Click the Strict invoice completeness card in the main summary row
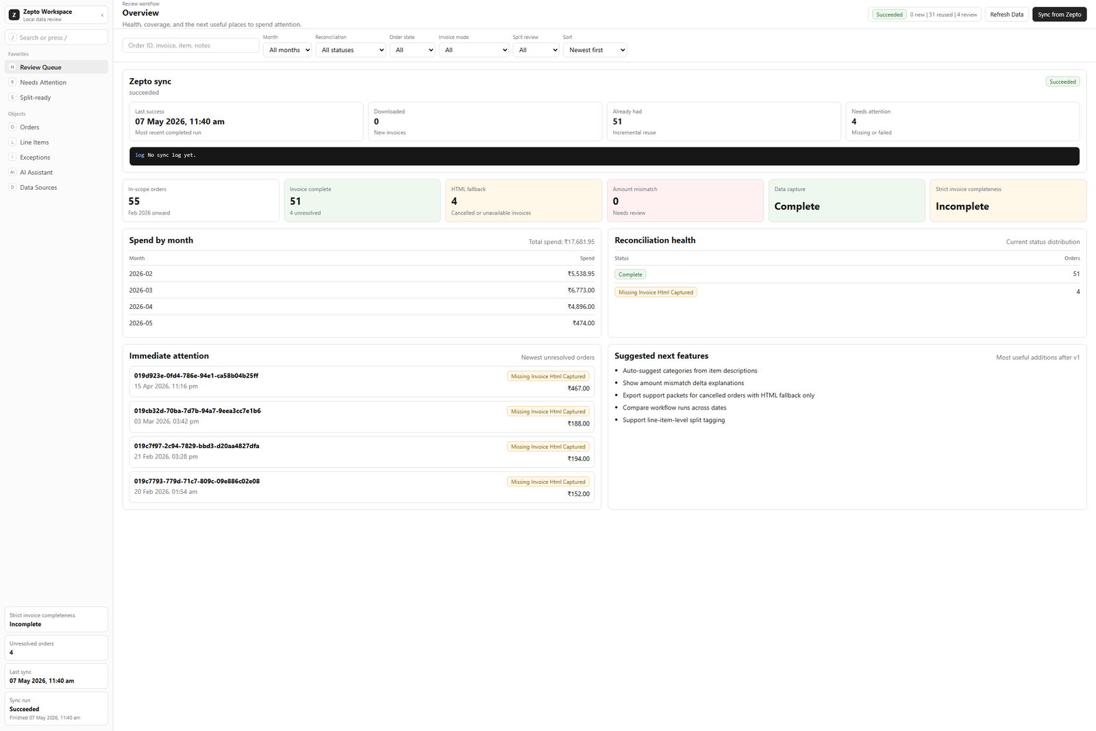This screenshot has width=1096, height=731. [1008, 201]
